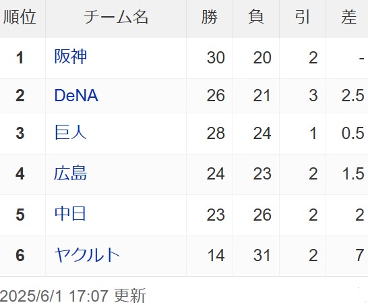Viewport: 368px width, 305px height.
Task: Click the 引 column header
Action: click(x=302, y=17)
